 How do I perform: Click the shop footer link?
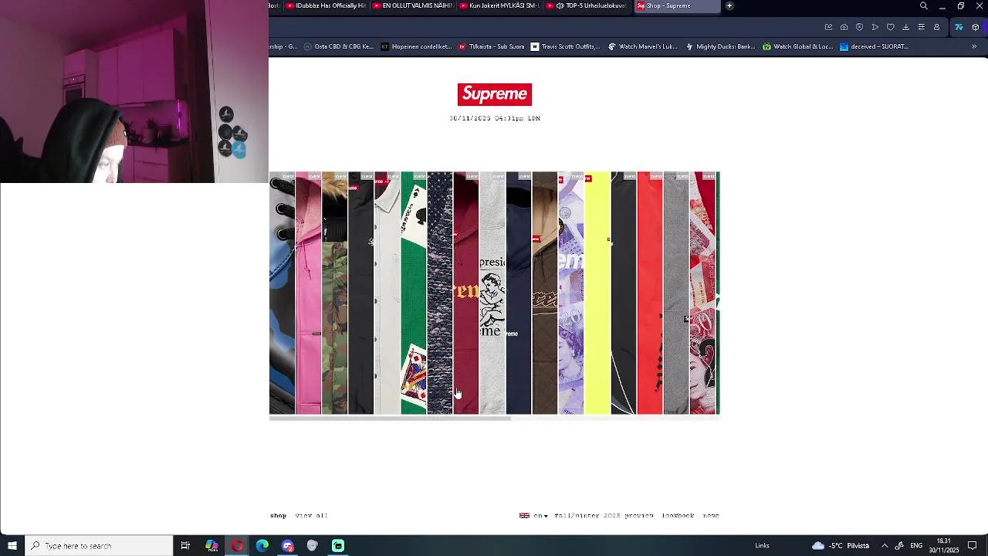[278, 515]
